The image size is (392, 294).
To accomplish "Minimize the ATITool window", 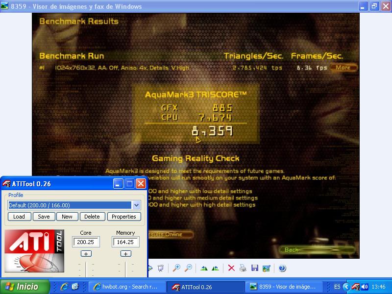I will click(118, 184).
